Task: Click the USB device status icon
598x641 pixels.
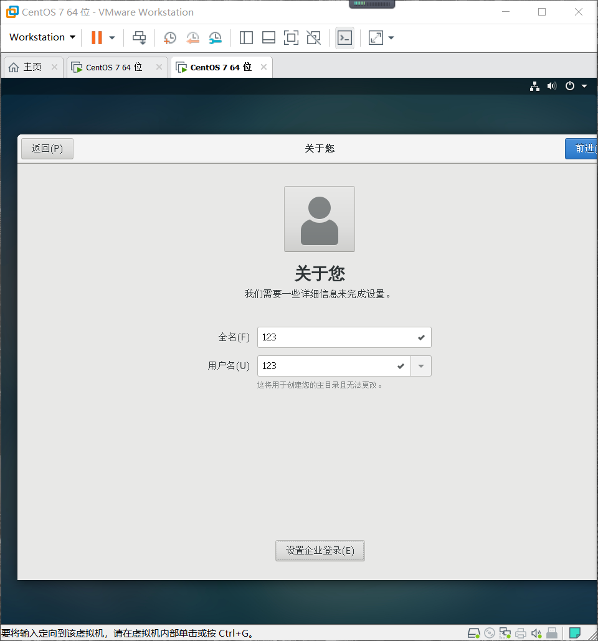Action: point(552,634)
